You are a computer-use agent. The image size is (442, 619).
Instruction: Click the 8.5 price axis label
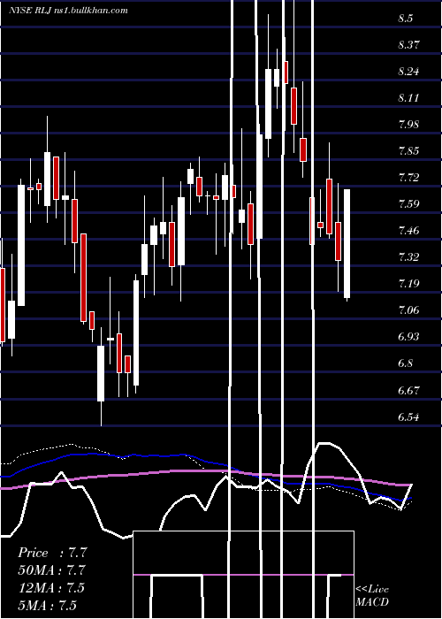(x=405, y=19)
